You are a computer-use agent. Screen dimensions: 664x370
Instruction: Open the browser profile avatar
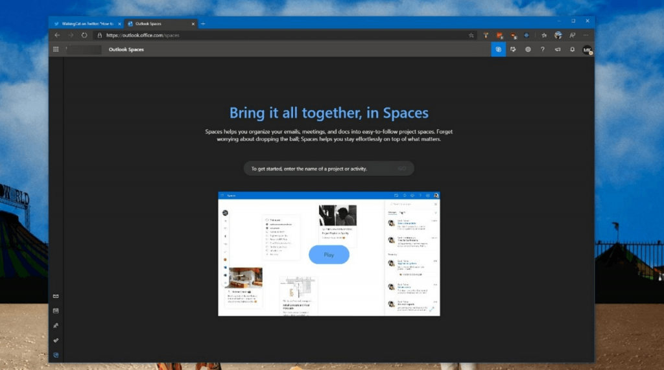[x=558, y=36]
